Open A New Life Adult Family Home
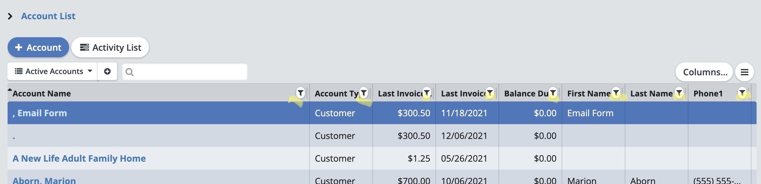 tap(79, 158)
